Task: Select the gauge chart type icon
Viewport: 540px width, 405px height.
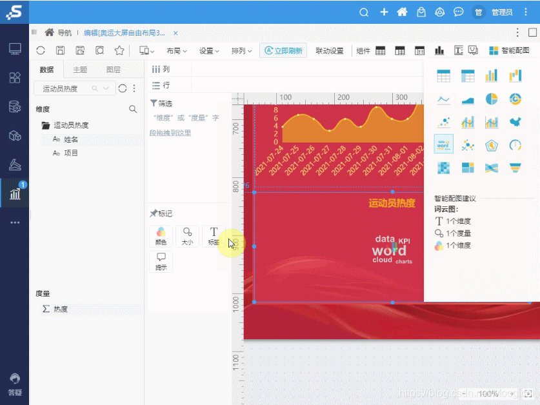Action: pos(515,144)
